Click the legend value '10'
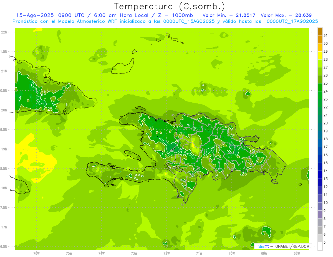Screen dimensions: 333x257 tap(326, 203)
